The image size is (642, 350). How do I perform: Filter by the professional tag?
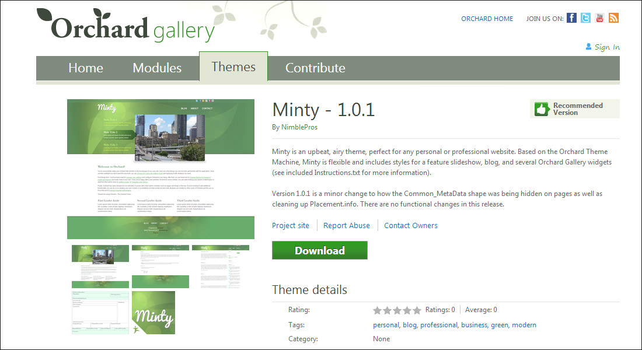pyautogui.click(x=439, y=325)
